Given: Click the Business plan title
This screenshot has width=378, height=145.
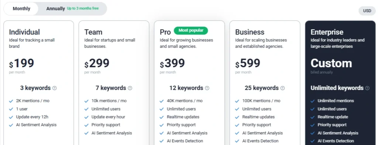Looking at the screenshot, I should click(250, 32).
